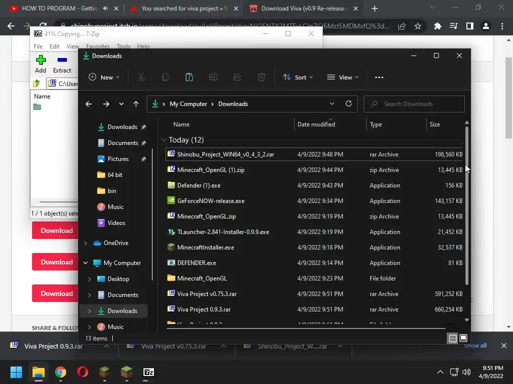Click the Rename icon in Explorer toolbar
Screen dimensions: 513x384
[213, 77]
